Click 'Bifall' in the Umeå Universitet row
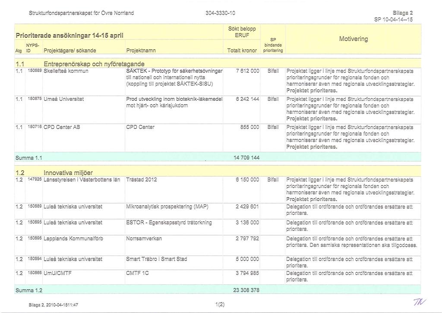This screenshot has height=313, width=442. pyautogui.click(x=273, y=99)
